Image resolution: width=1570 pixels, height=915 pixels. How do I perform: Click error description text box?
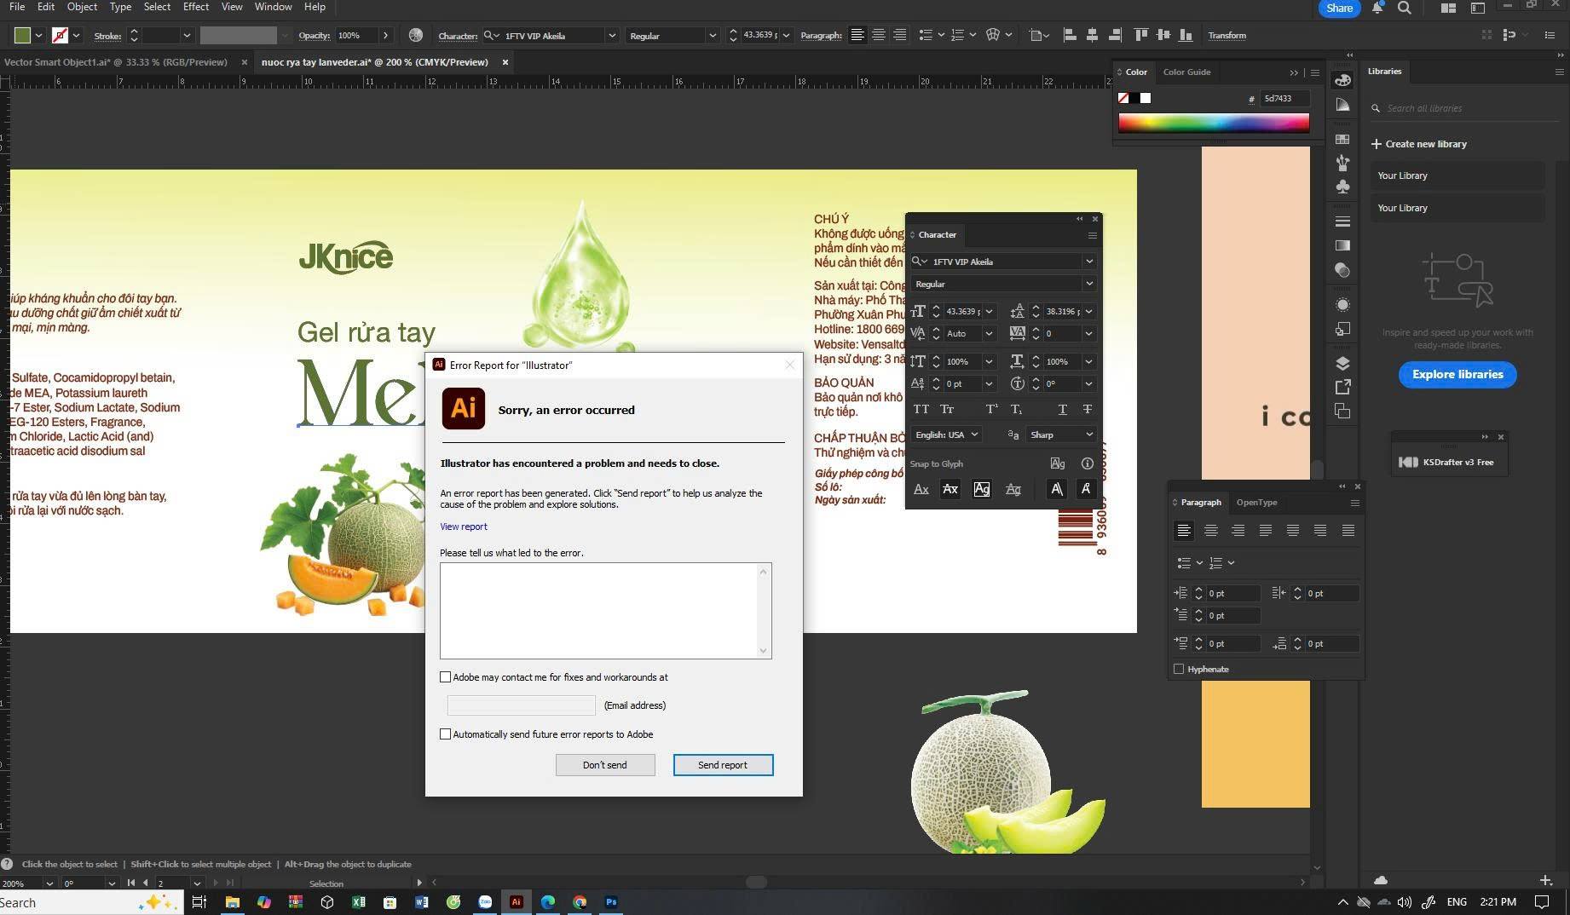tap(605, 610)
